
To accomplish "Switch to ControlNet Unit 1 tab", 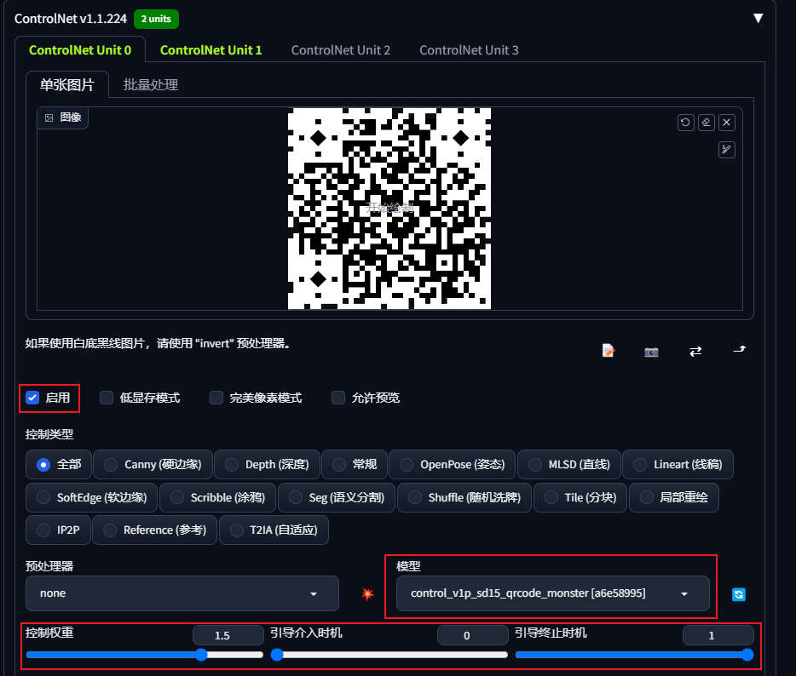I will pyautogui.click(x=211, y=50).
